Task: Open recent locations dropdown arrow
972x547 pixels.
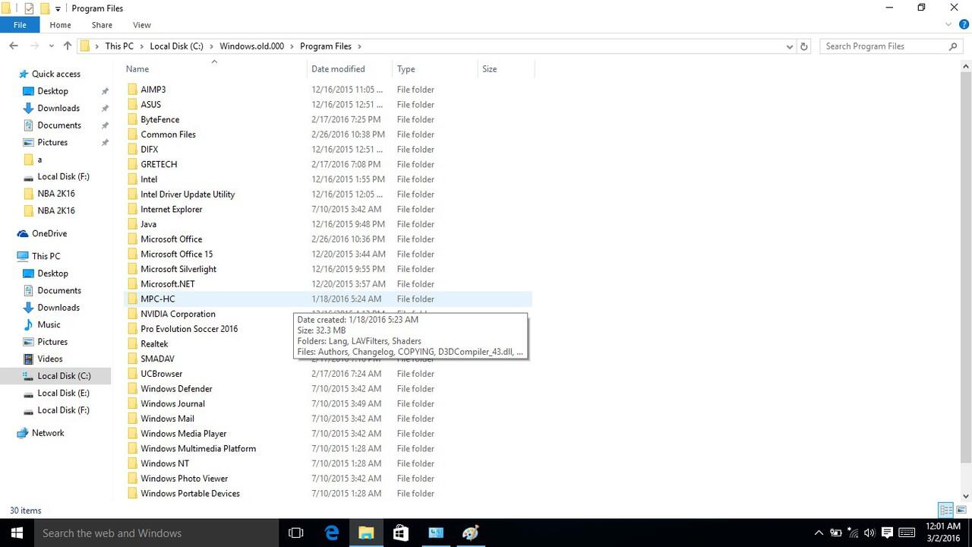Action: click(x=52, y=46)
